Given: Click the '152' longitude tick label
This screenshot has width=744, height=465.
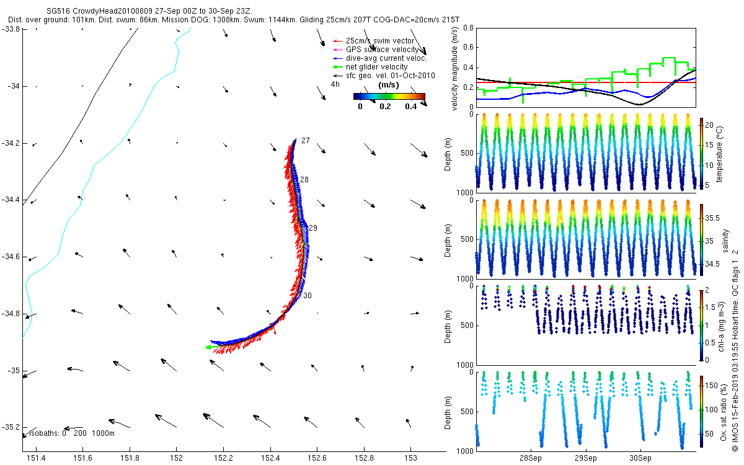Looking at the screenshot, I should [x=177, y=458].
